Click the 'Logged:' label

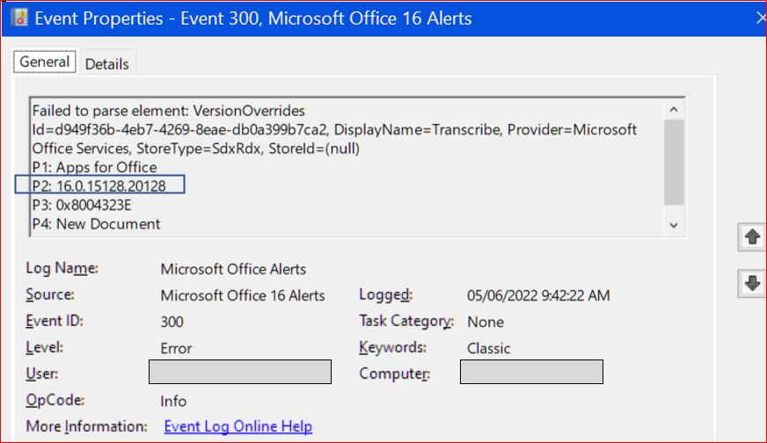pyautogui.click(x=386, y=294)
